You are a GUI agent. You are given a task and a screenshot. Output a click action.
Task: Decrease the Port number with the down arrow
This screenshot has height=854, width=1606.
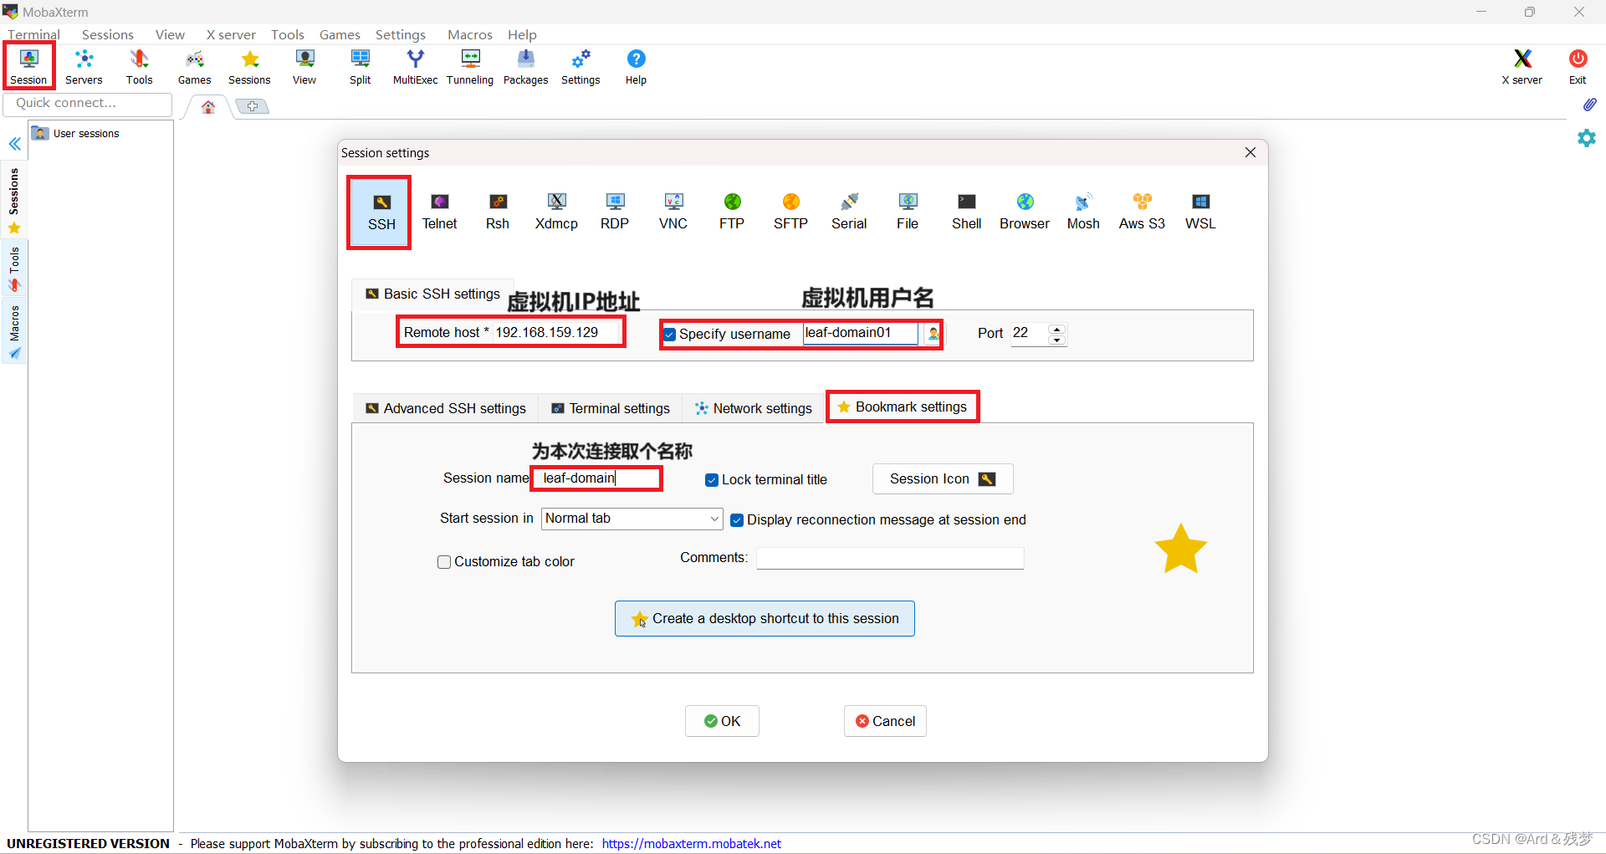(x=1057, y=340)
